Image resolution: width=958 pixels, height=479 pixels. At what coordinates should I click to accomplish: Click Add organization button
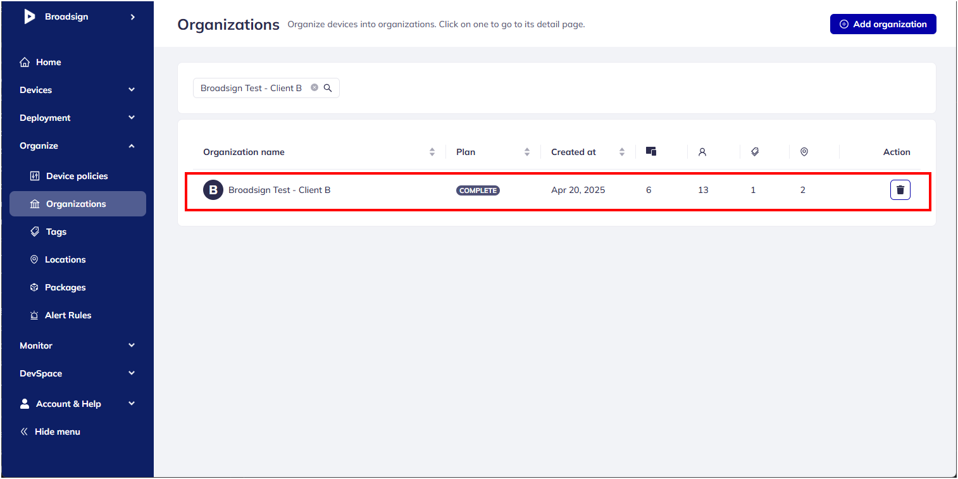click(x=883, y=24)
